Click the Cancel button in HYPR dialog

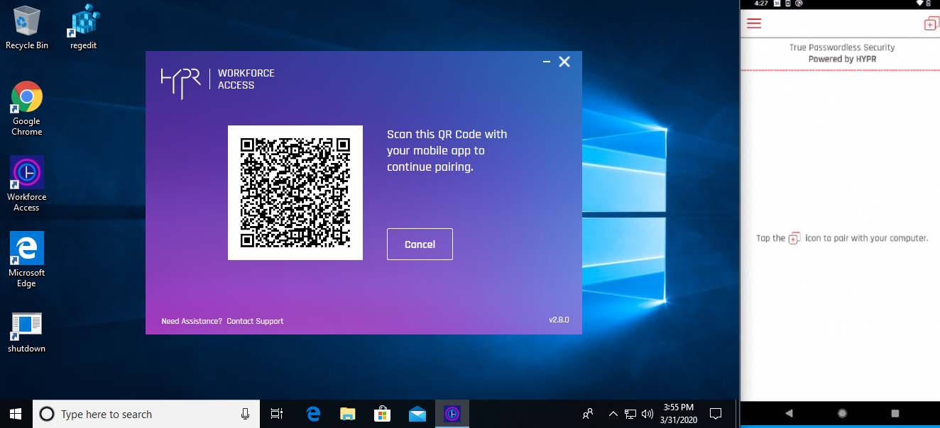[x=420, y=244]
